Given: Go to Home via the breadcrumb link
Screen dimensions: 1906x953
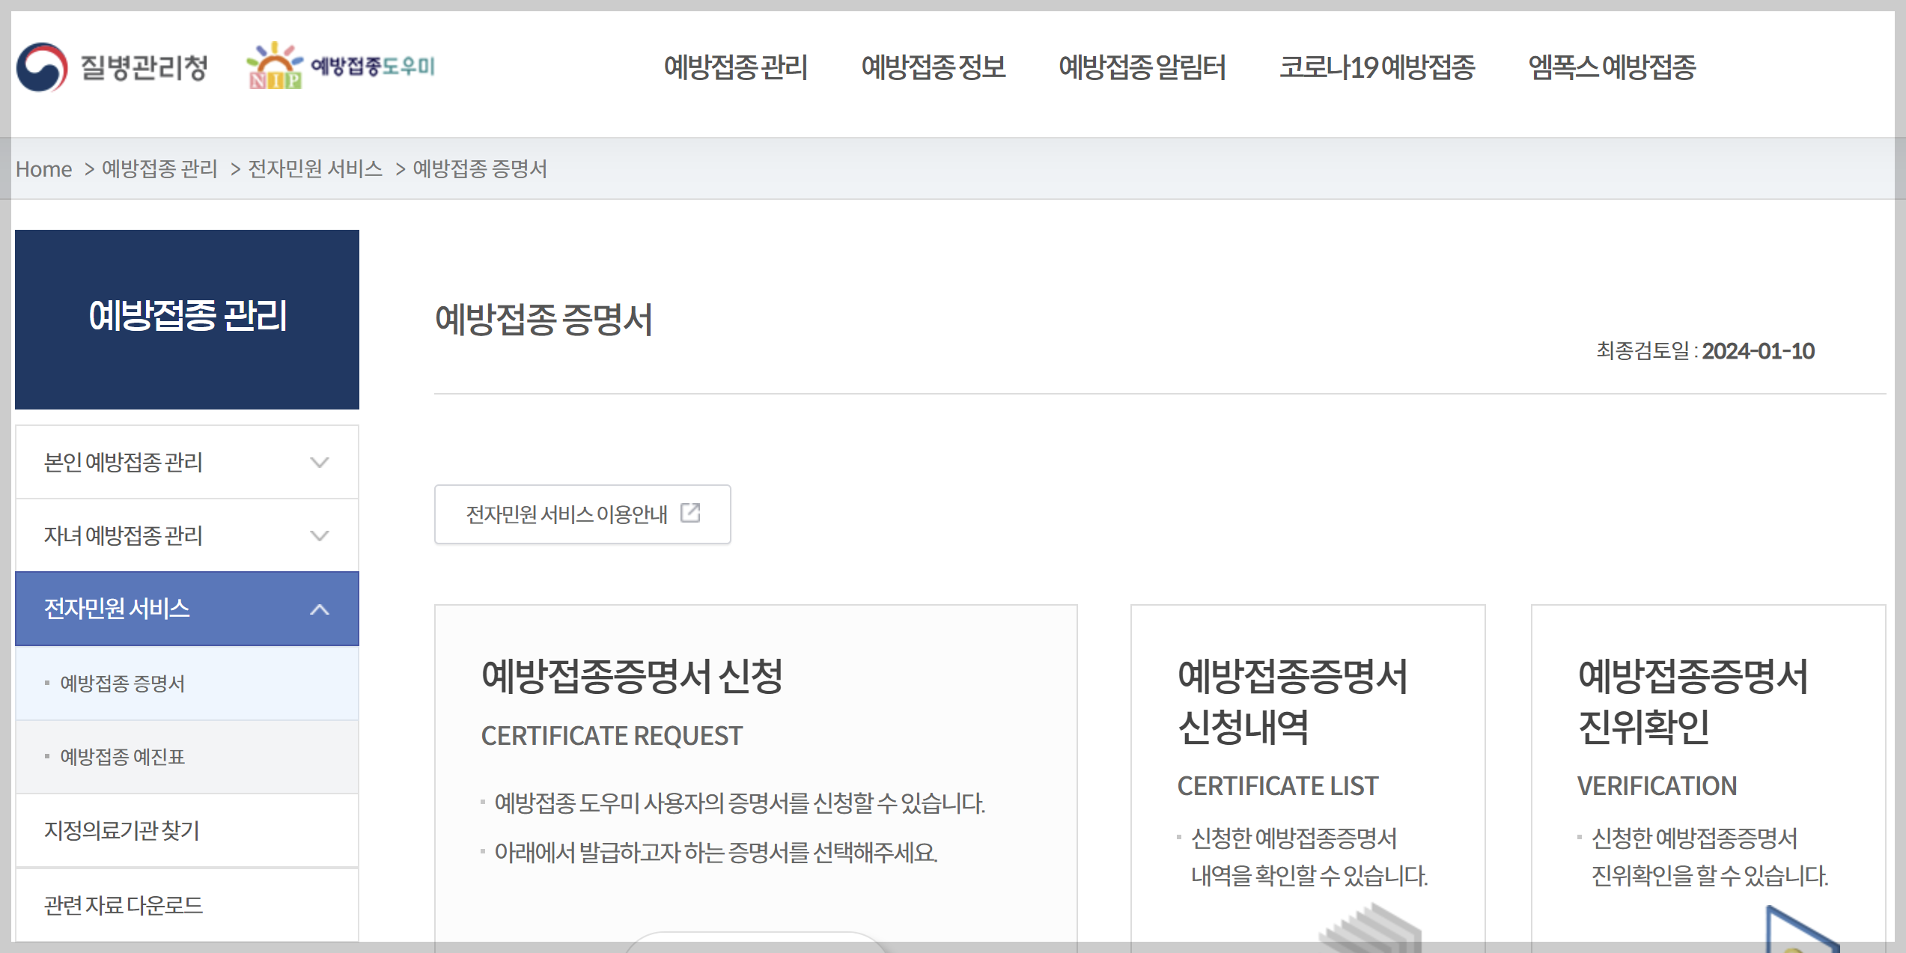Looking at the screenshot, I should 43,169.
